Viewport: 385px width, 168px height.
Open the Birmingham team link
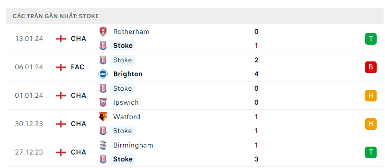pos(133,145)
